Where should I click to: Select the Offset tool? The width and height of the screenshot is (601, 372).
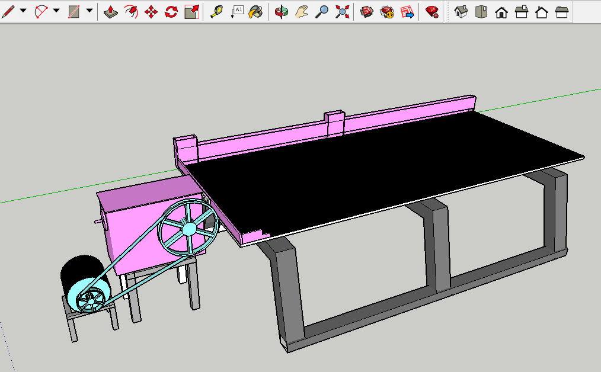click(x=131, y=11)
